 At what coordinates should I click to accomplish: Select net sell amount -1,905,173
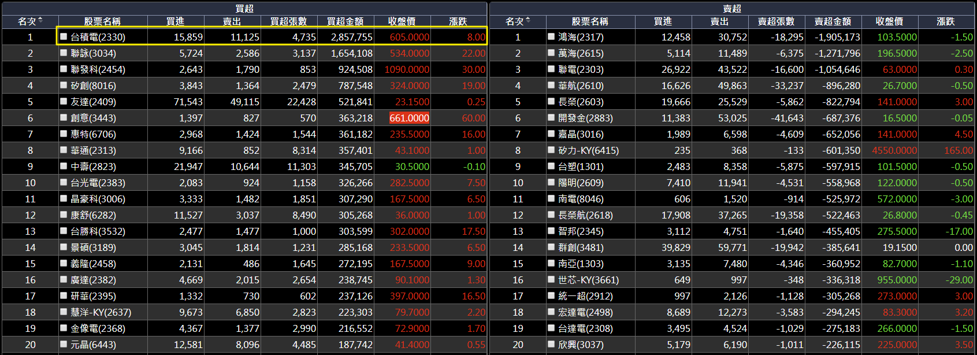click(x=837, y=37)
